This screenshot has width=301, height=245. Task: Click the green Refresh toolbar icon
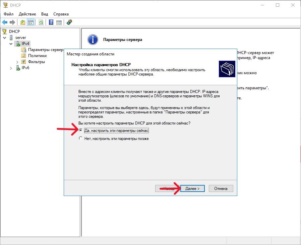coord(41,22)
